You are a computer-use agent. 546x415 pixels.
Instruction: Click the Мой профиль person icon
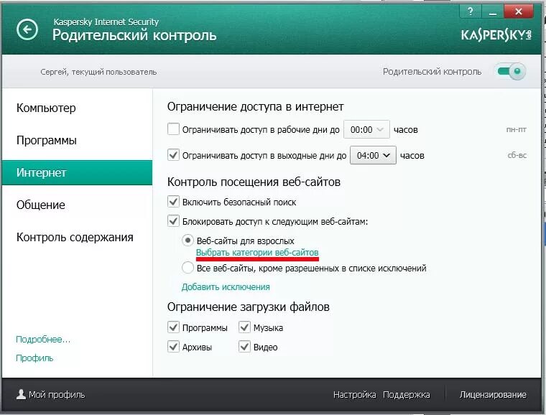[x=21, y=394]
